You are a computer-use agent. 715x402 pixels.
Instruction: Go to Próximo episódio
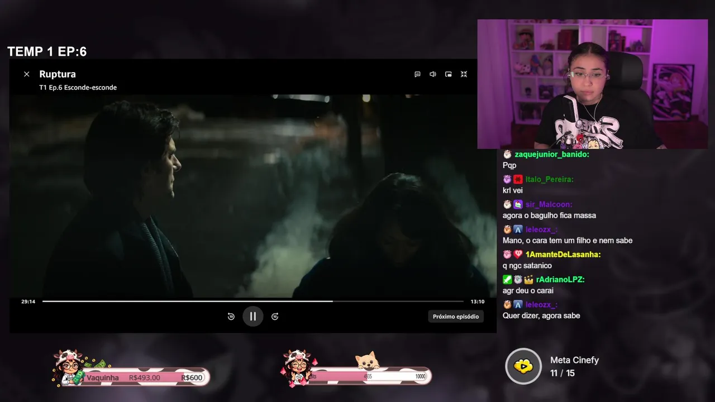[x=456, y=317]
